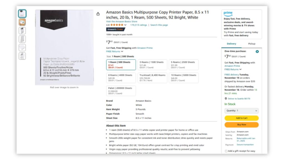Select the second product thumbnail image
This screenshot has width=284, height=160.
click(22, 22)
